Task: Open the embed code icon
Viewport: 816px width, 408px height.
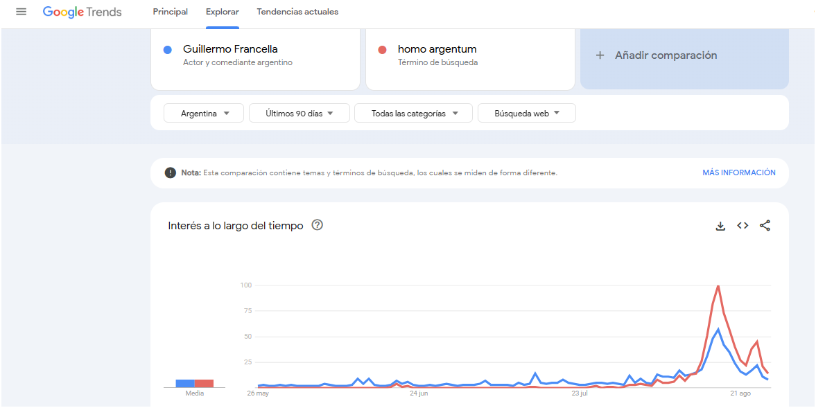Action: (x=743, y=226)
